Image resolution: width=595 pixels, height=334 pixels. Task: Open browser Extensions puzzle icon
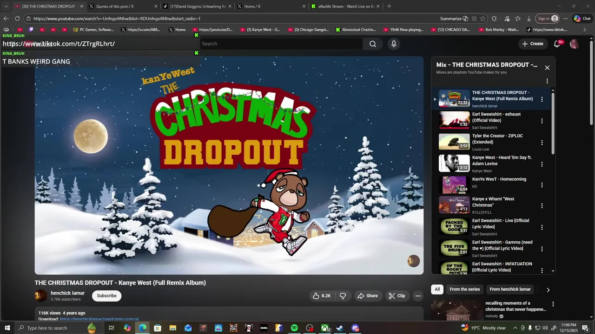point(494,19)
